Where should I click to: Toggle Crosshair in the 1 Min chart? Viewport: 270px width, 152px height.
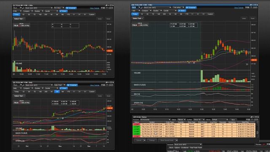(191, 8)
